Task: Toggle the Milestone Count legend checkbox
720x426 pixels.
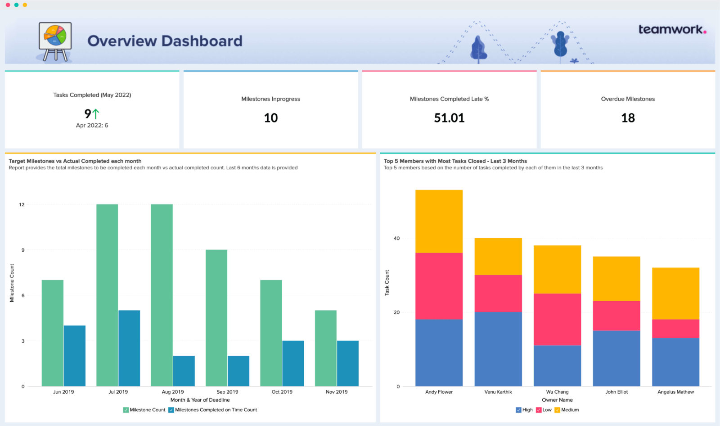Action: [x=125, y=410]
